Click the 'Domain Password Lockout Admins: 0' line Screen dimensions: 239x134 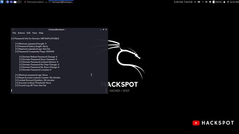pyautogui.click(x=39, y=62)
